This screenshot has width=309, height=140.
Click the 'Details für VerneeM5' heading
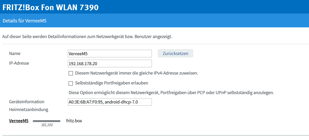(x=25, y=21)
